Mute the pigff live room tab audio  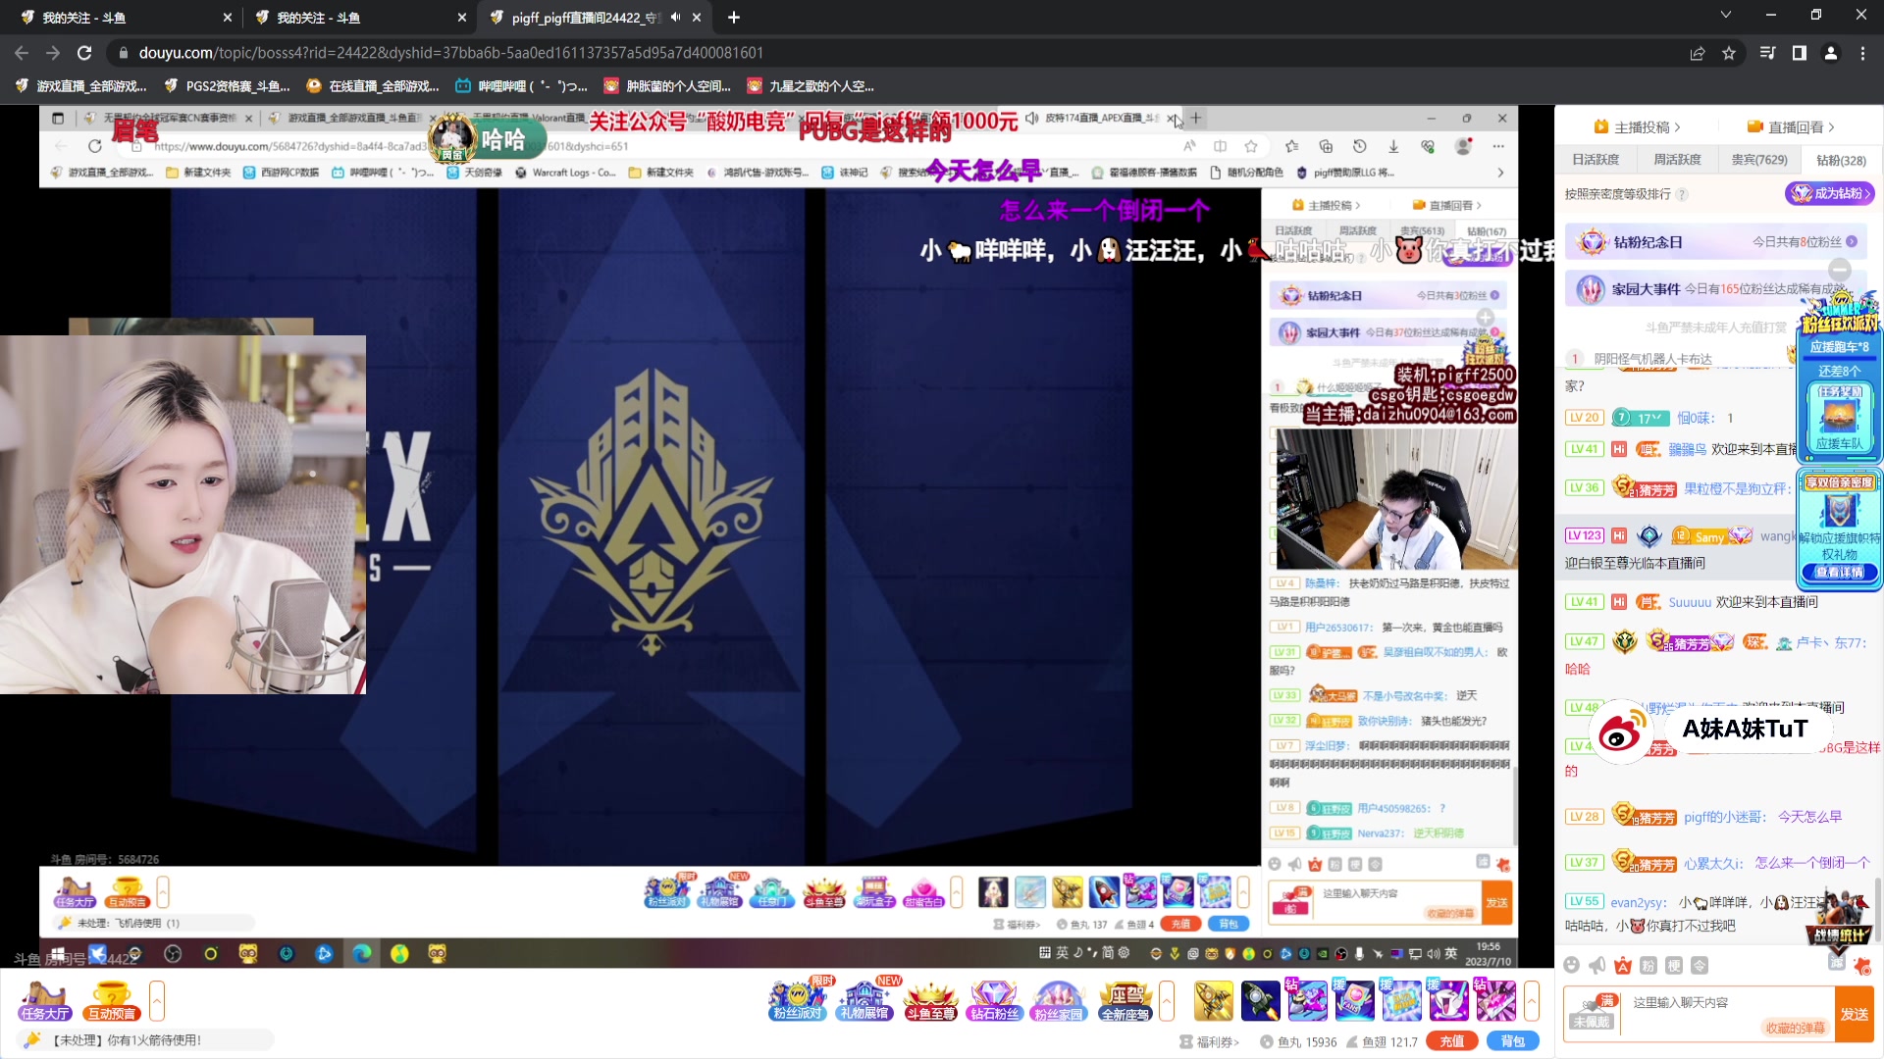(675, 18)
